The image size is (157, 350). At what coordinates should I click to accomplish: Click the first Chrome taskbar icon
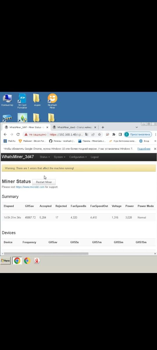coord(17,260)
